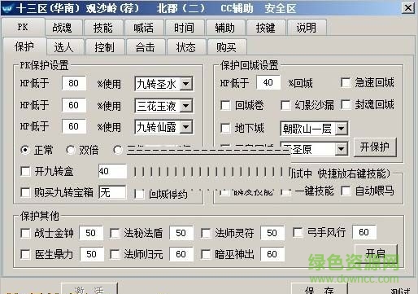Close the CC辅助 window
The height and width of the screenshot is (294, 418).
click(408, 8)
